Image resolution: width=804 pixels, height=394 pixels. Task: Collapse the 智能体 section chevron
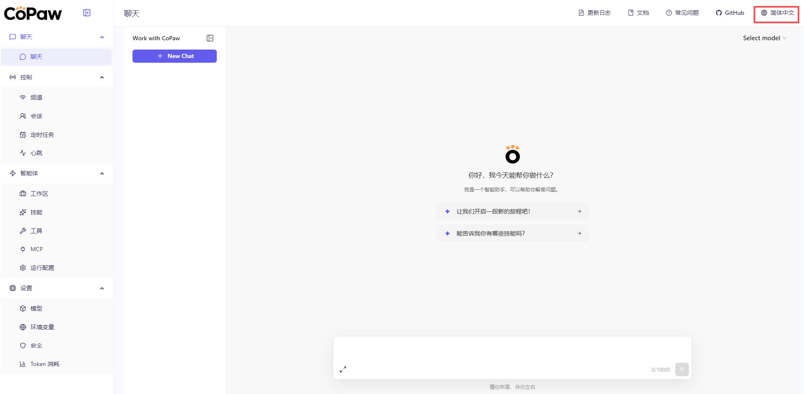pos(102,173)
